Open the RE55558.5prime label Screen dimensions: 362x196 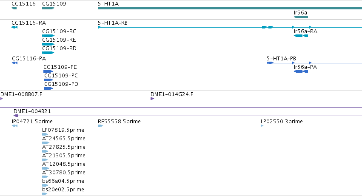(119, 122)
